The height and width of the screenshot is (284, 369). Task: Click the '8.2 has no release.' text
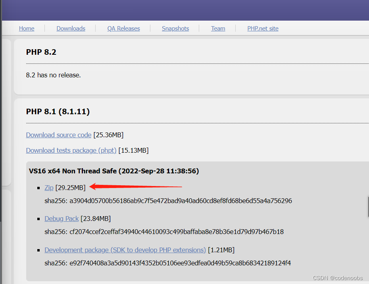coord(54,75)
